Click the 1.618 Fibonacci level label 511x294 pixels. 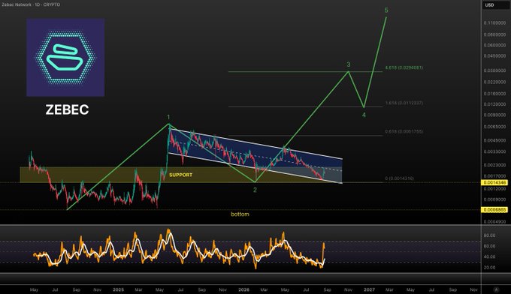[x=404, y=103]
